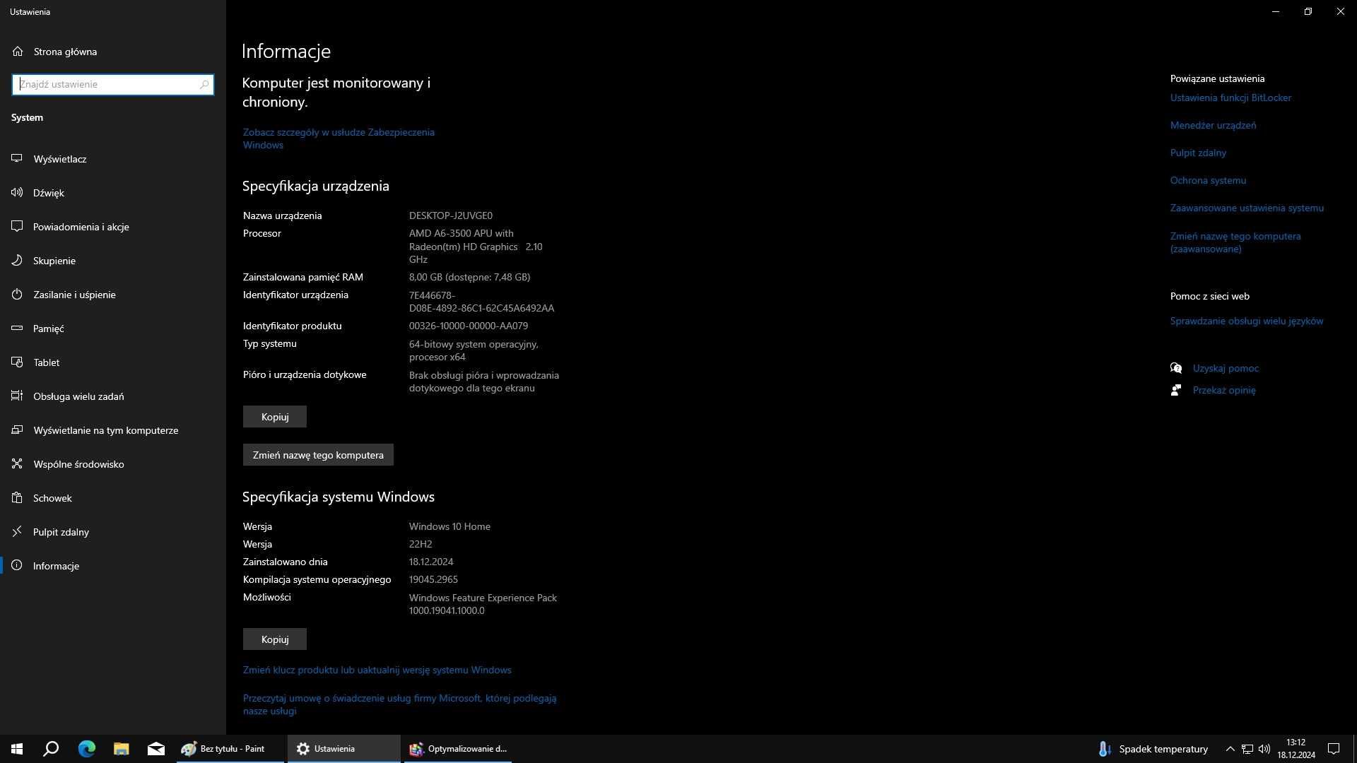Open Uzyskaj pomoc link
Image resolution: width=1357 pixels, height=763 pixels.
(1226, 368)
